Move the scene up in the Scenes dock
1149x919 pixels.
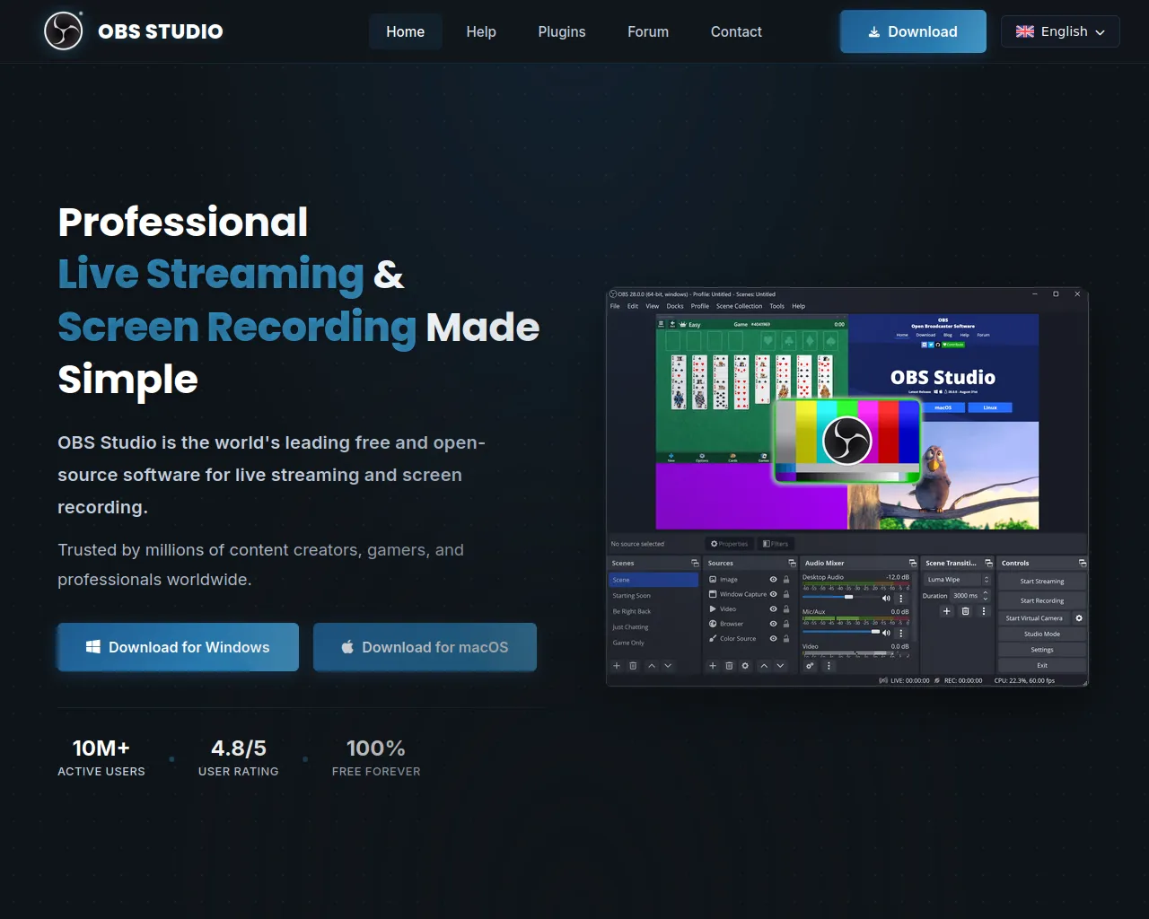[x=652, y=666]
